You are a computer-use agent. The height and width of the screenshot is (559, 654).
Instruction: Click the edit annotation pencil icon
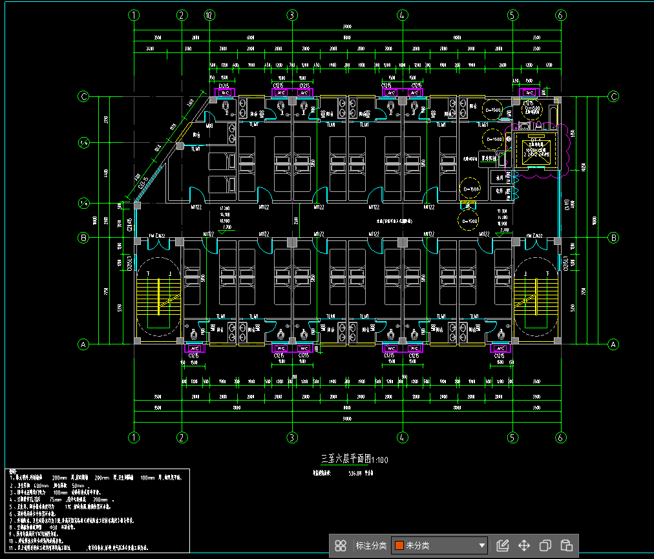(x=502, y=545)
